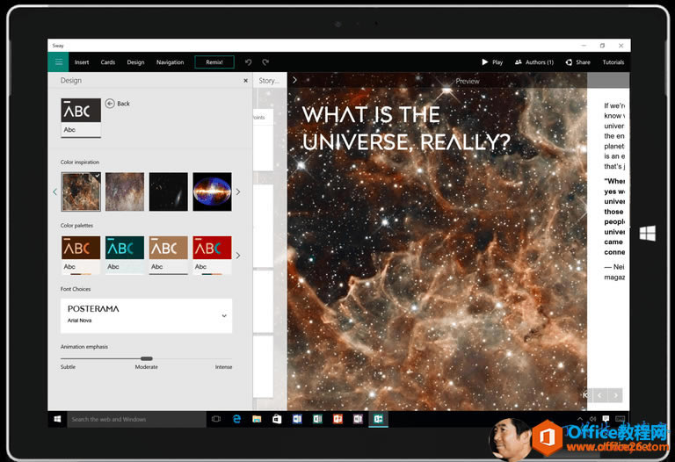Viewport: 675px width, 462px height.
Task: Select the orange nebula color inspiration image
Action: coord(81,191)
